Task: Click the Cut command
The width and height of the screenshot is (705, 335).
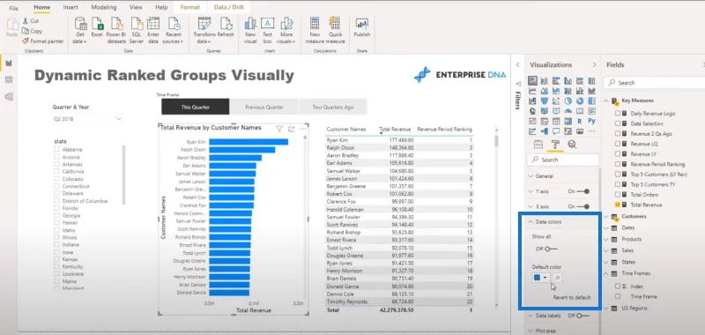Action: pyautogui.click(x=31, y=20)
